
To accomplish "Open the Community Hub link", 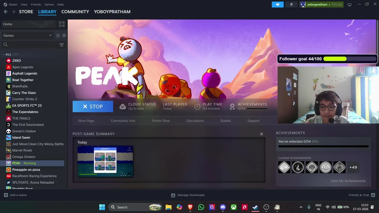I will (x=123, y=121).
